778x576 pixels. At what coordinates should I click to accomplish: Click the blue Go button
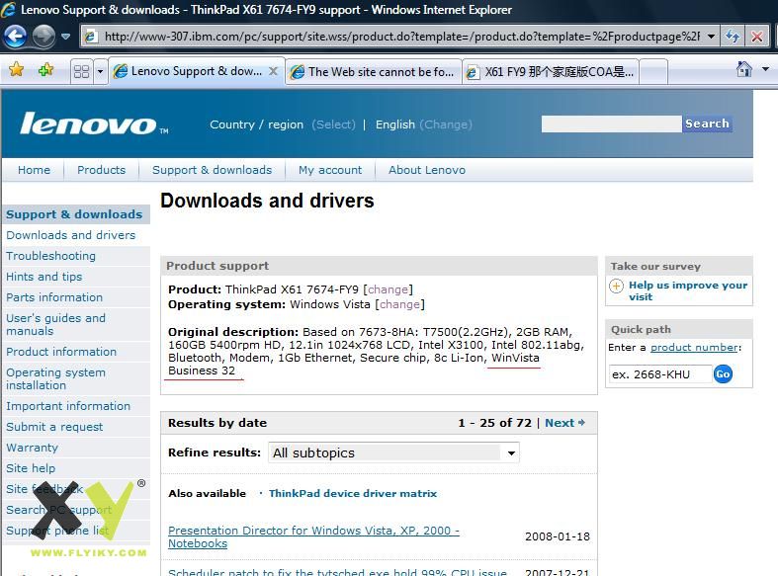(x=723, y=373)
